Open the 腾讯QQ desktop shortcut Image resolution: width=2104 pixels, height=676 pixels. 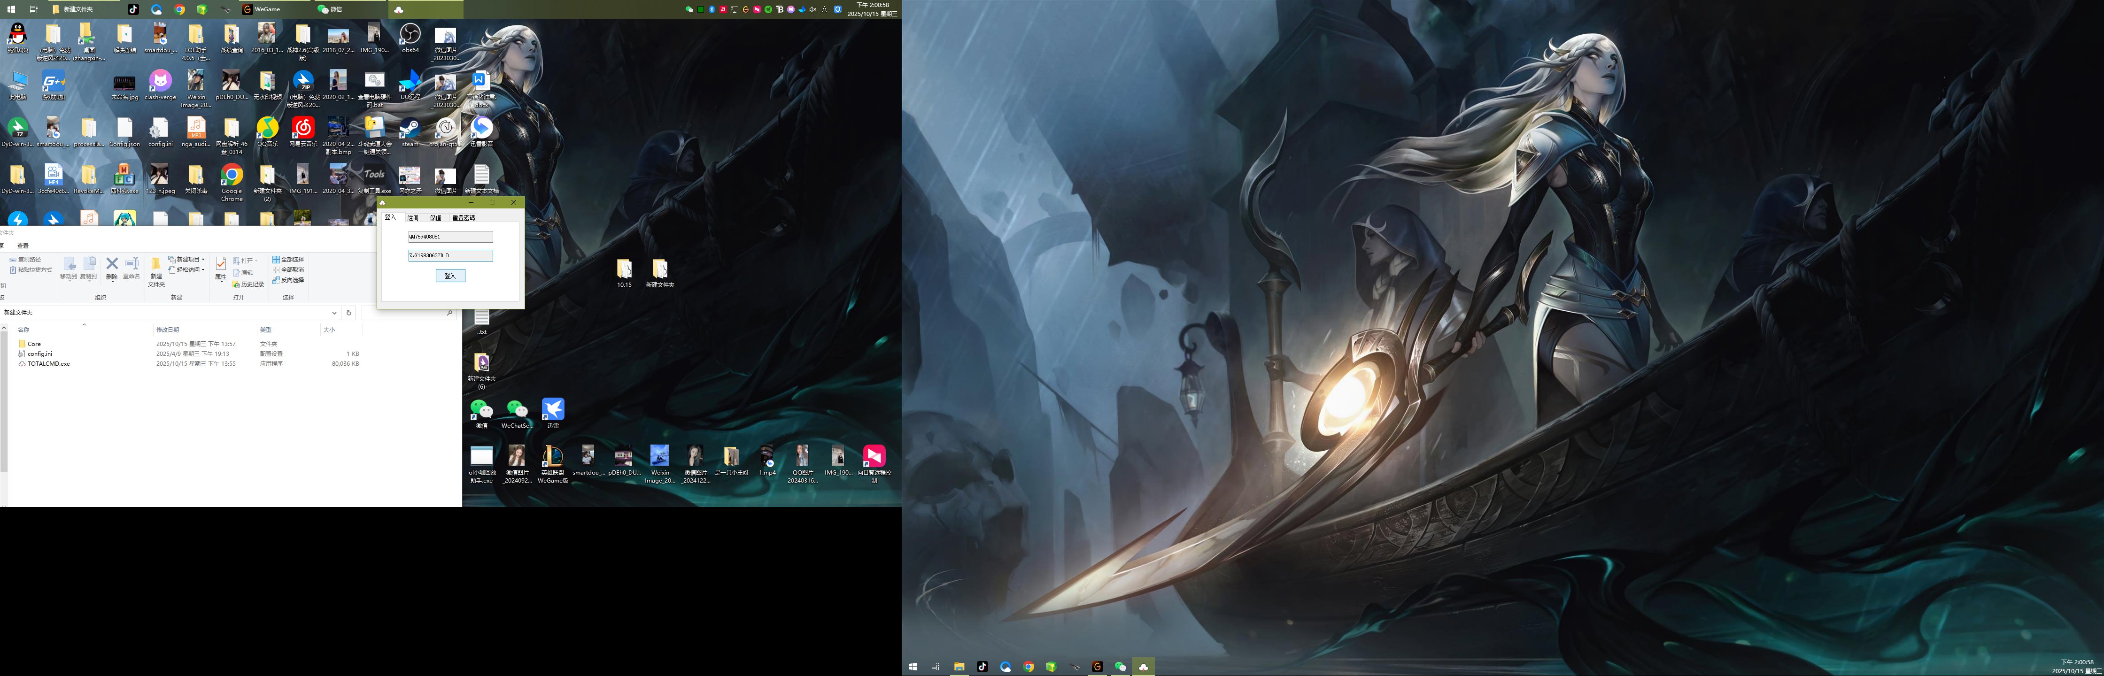(17, 35)
